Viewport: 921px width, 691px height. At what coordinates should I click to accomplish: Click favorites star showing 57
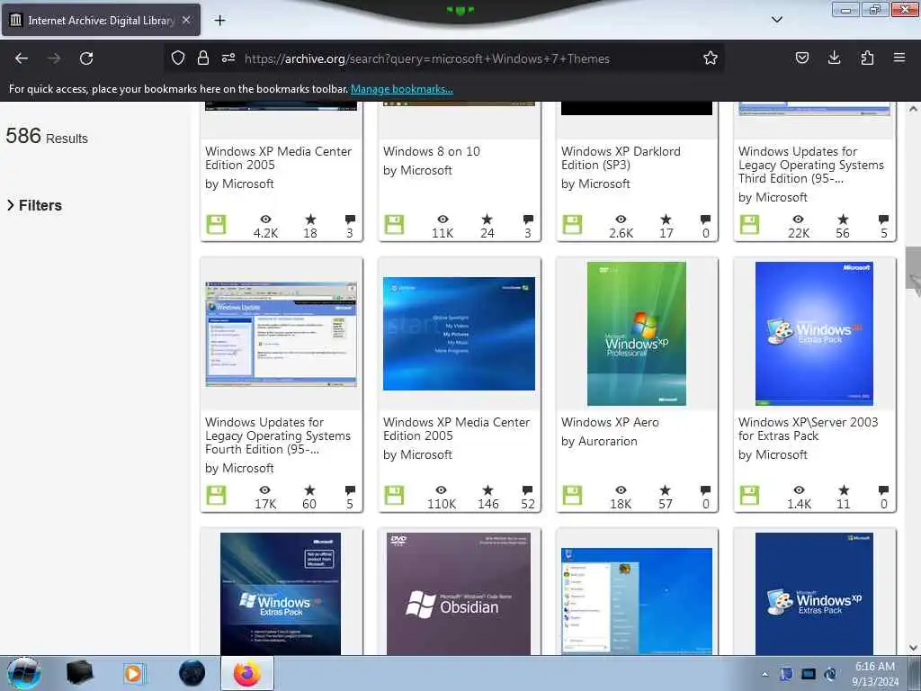(x=665, y=490)
